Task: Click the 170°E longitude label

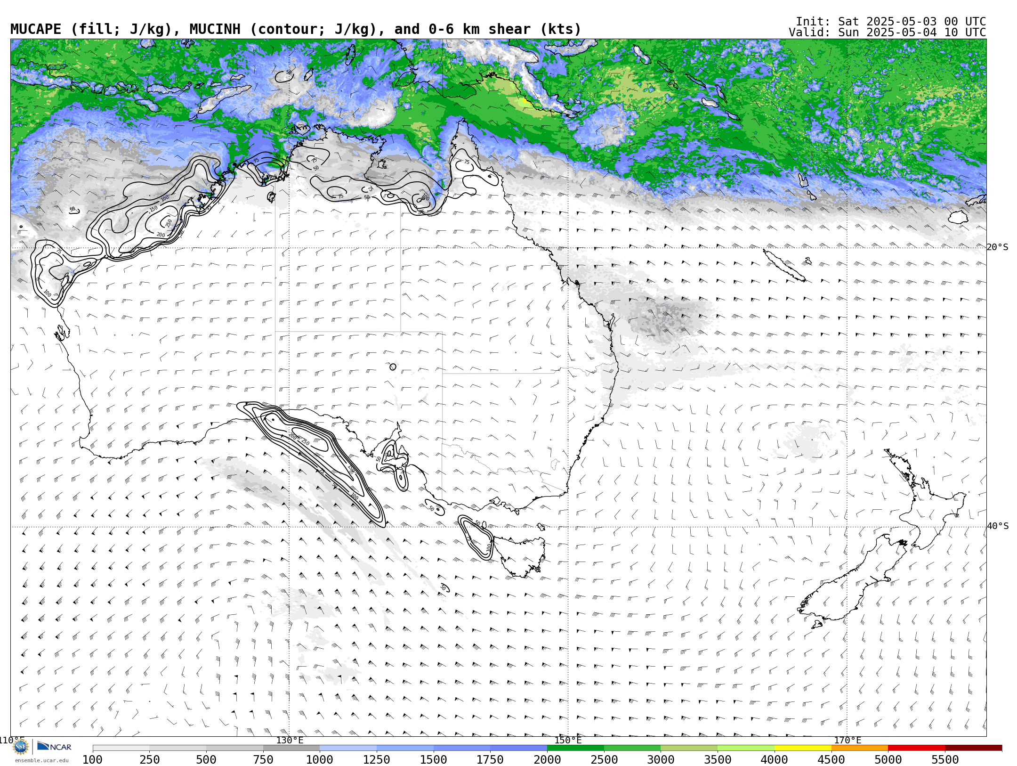Action: (x=847, y=740)
